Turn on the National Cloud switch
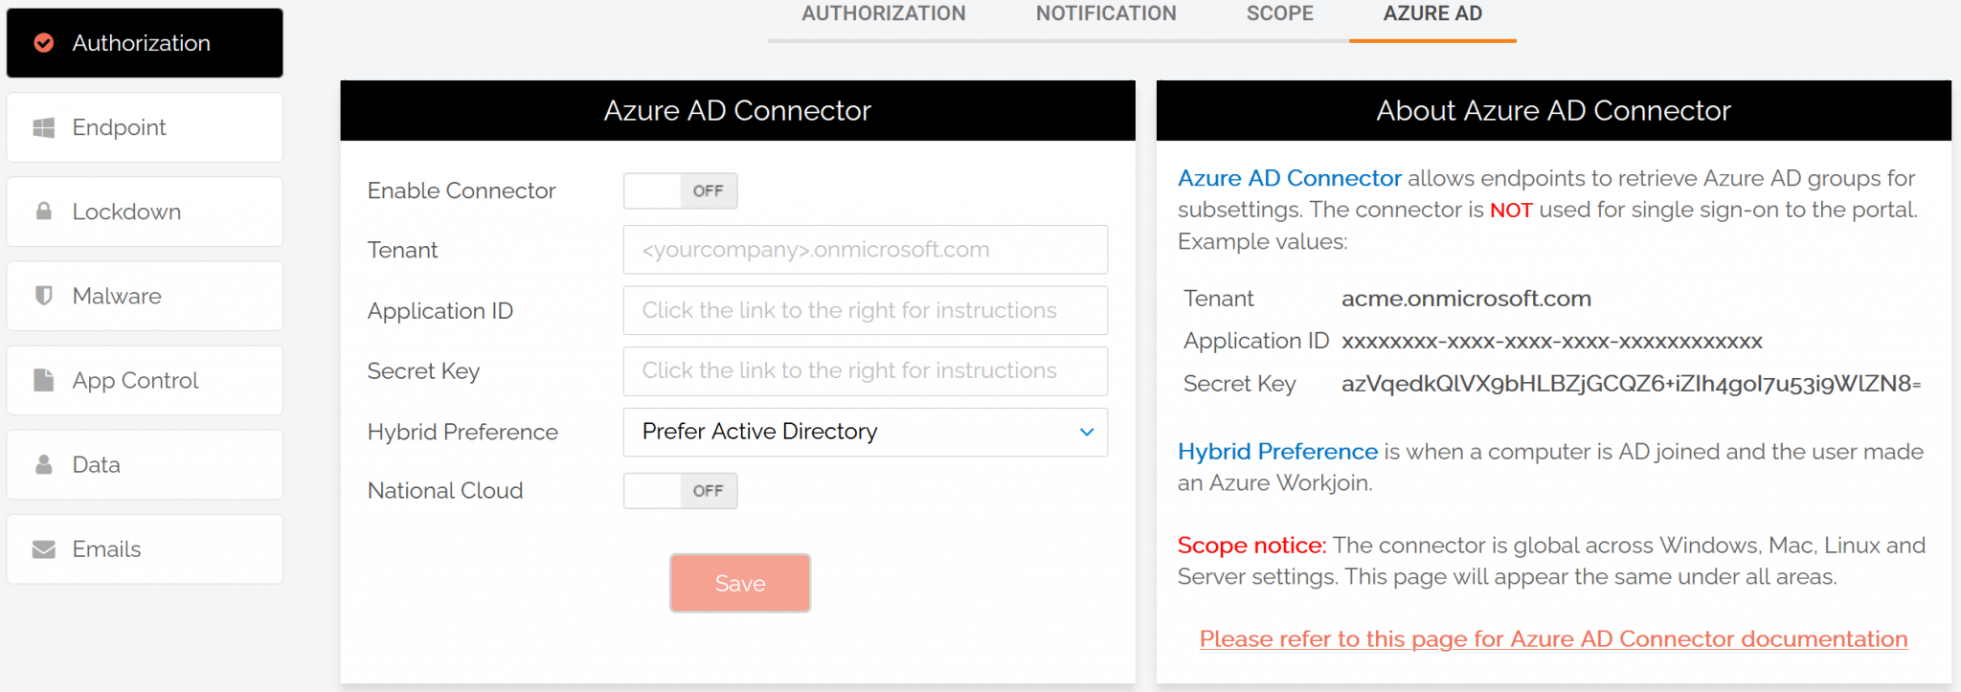This screenshot has height=692, width=1961. [680, 490]
